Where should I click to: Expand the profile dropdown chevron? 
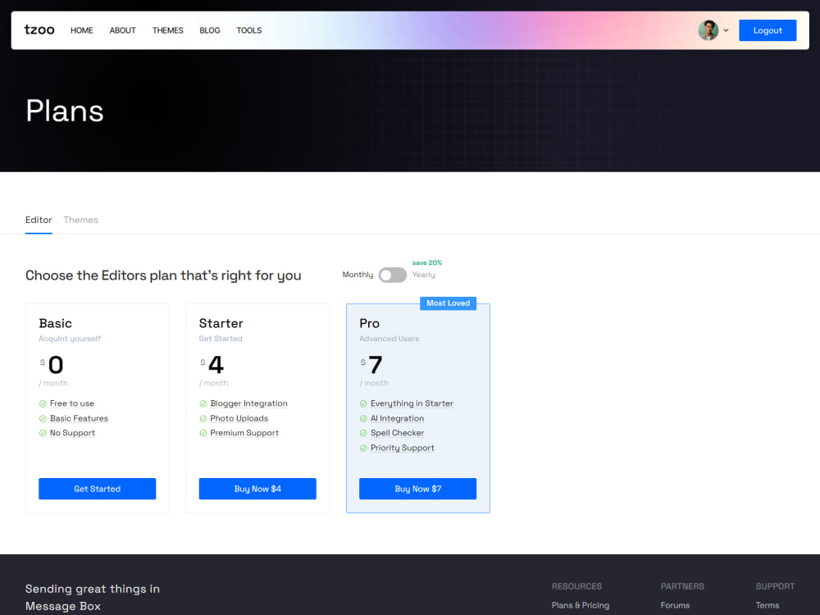[x=726, y=30]
